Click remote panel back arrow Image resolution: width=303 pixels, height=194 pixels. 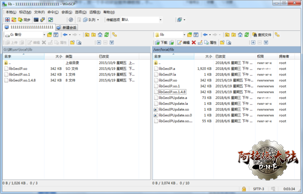(205, 35)
